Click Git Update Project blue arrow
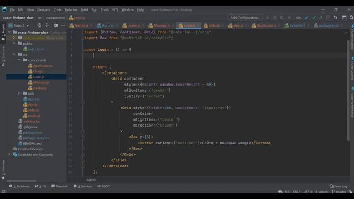Viewport: 354px width, 199px height. pos(306,18)
